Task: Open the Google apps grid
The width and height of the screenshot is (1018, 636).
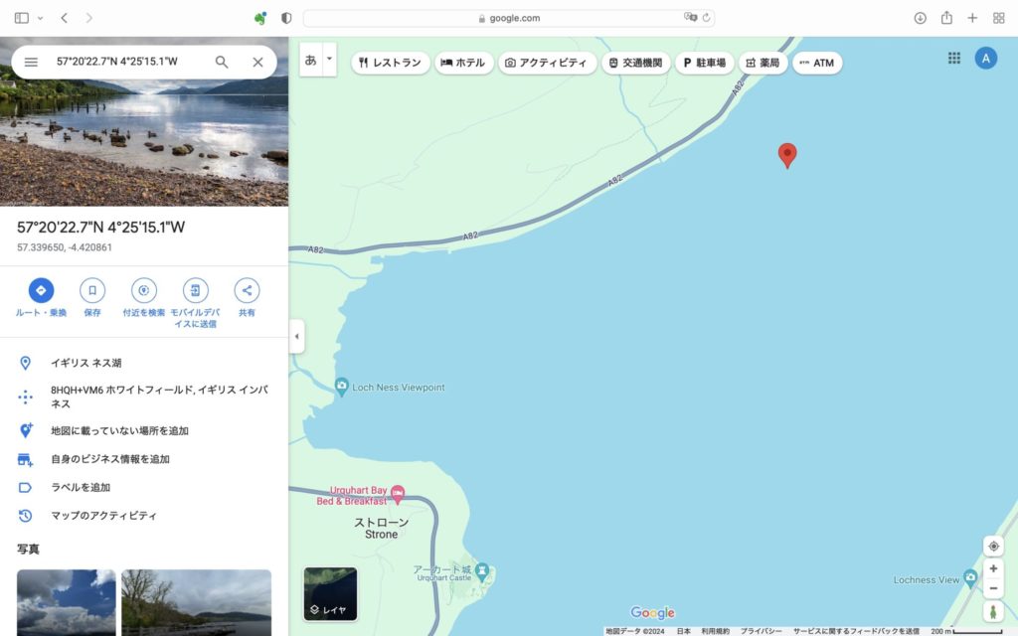Action: (954, 59)
